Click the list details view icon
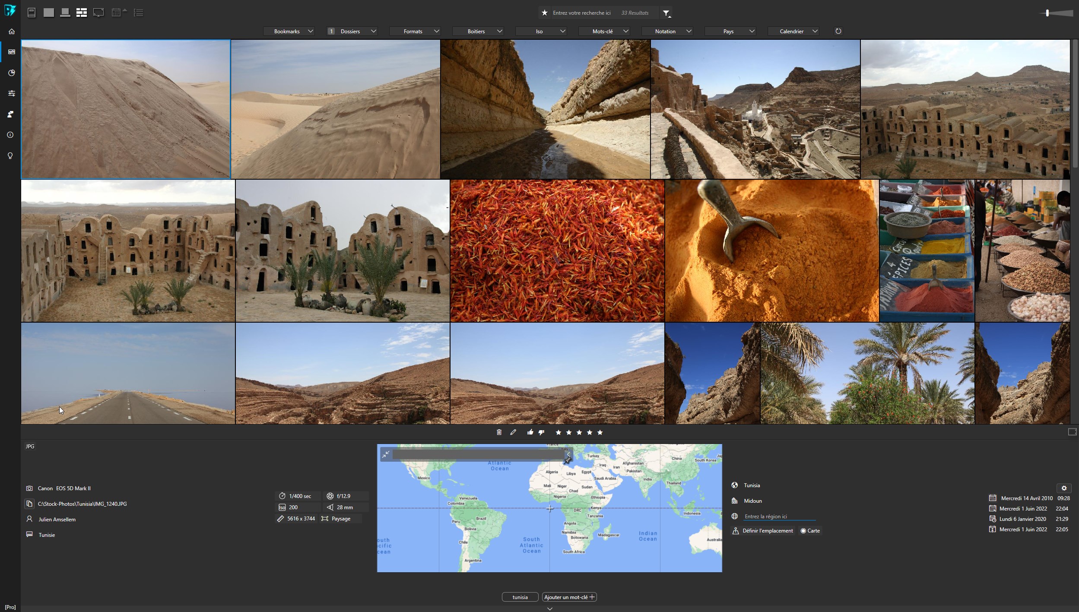Image resolution: width=1079 pixels, height=612 pixels. coord(139,13)
